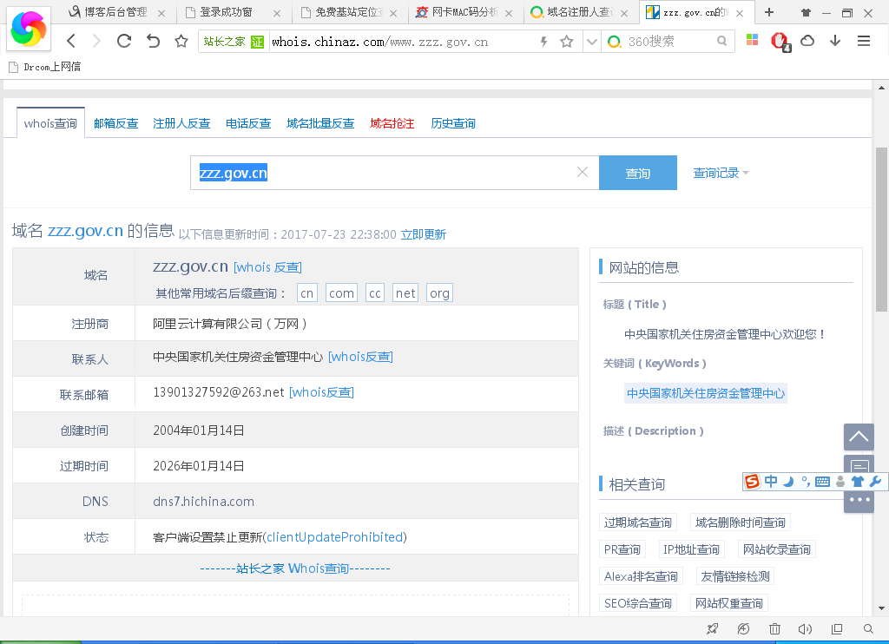
Task: Switch to the 域名注册人查询 tab
Action: [579, 12]
